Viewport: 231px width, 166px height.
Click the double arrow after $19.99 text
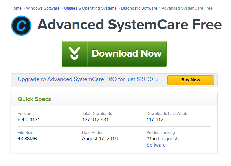(x=157, y=80)
